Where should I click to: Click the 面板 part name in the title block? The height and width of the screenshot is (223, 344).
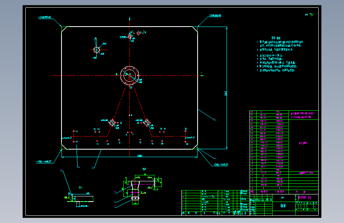283,206
